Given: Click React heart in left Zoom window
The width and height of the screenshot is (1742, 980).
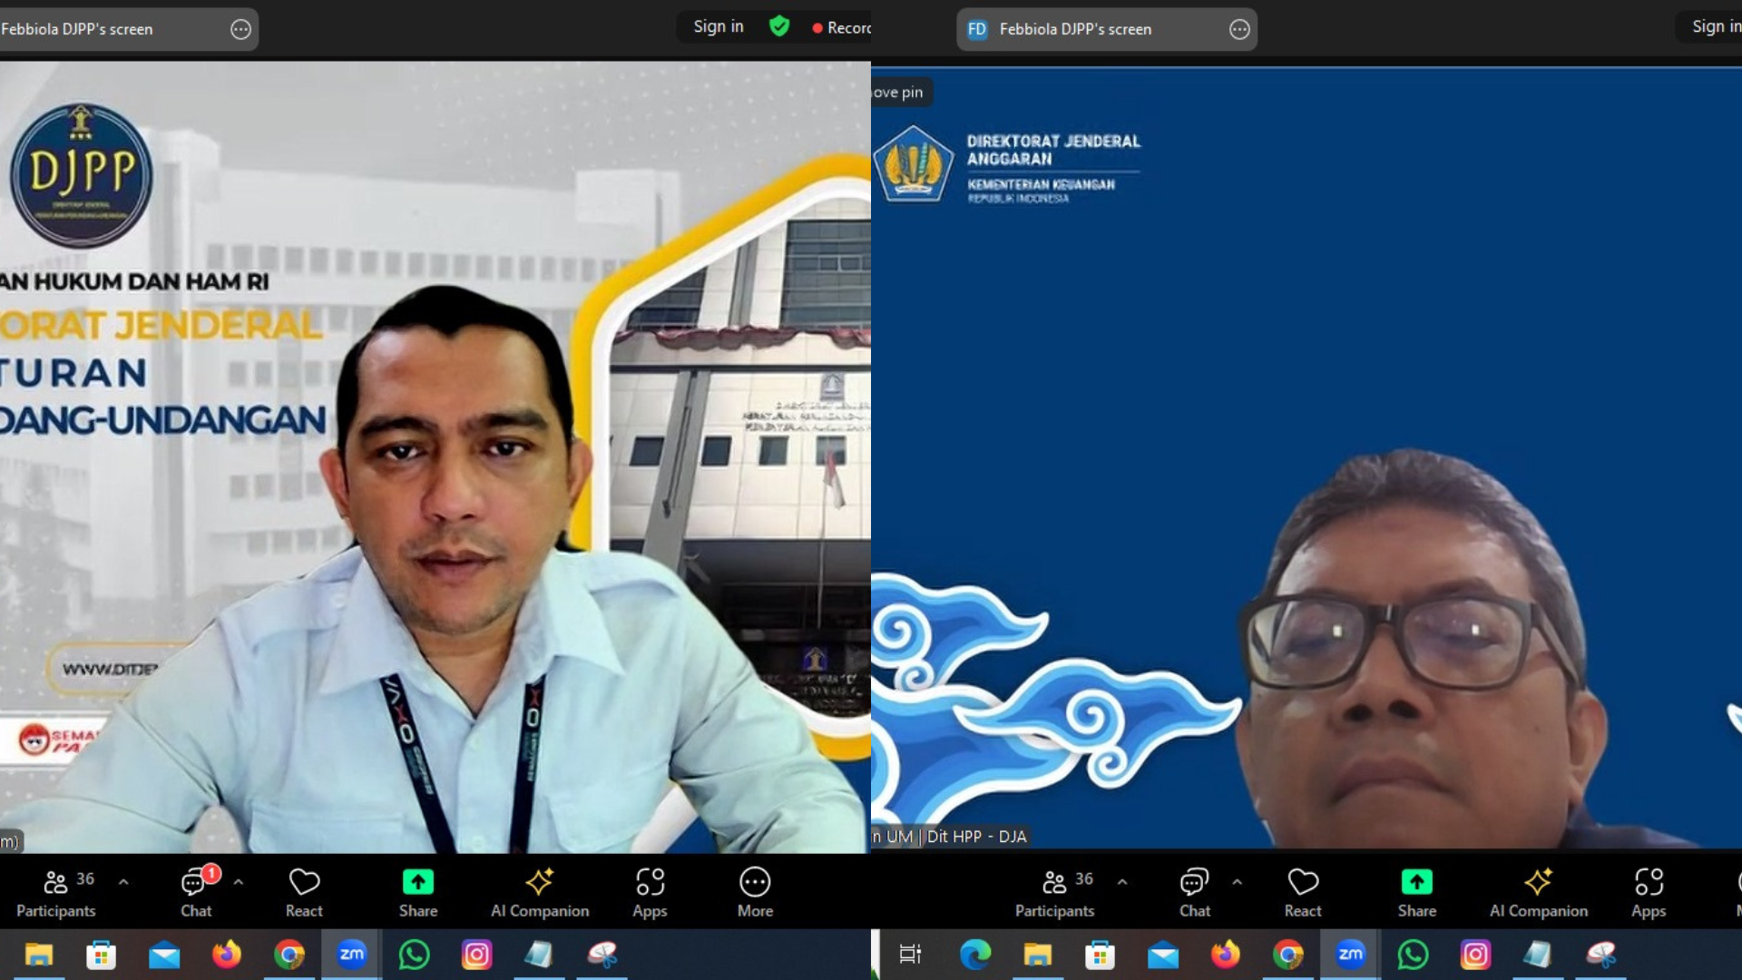Looking at the screenshot, I should pos(304,893).
